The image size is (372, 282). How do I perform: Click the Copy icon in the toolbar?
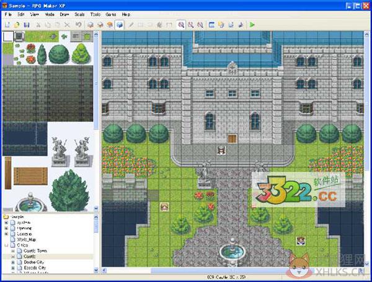[48, 25]
